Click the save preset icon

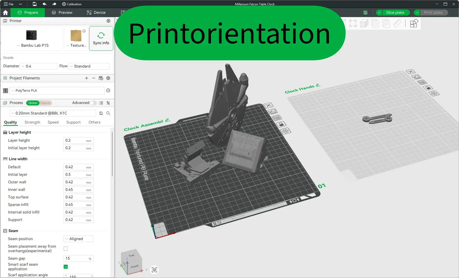(x=101, y=113)
